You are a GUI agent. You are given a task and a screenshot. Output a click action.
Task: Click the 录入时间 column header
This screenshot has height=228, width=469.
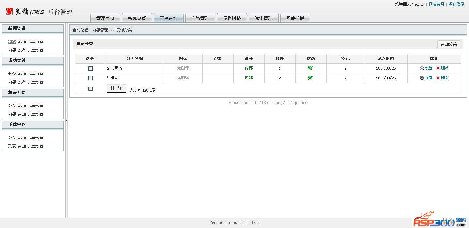point(386,58)
